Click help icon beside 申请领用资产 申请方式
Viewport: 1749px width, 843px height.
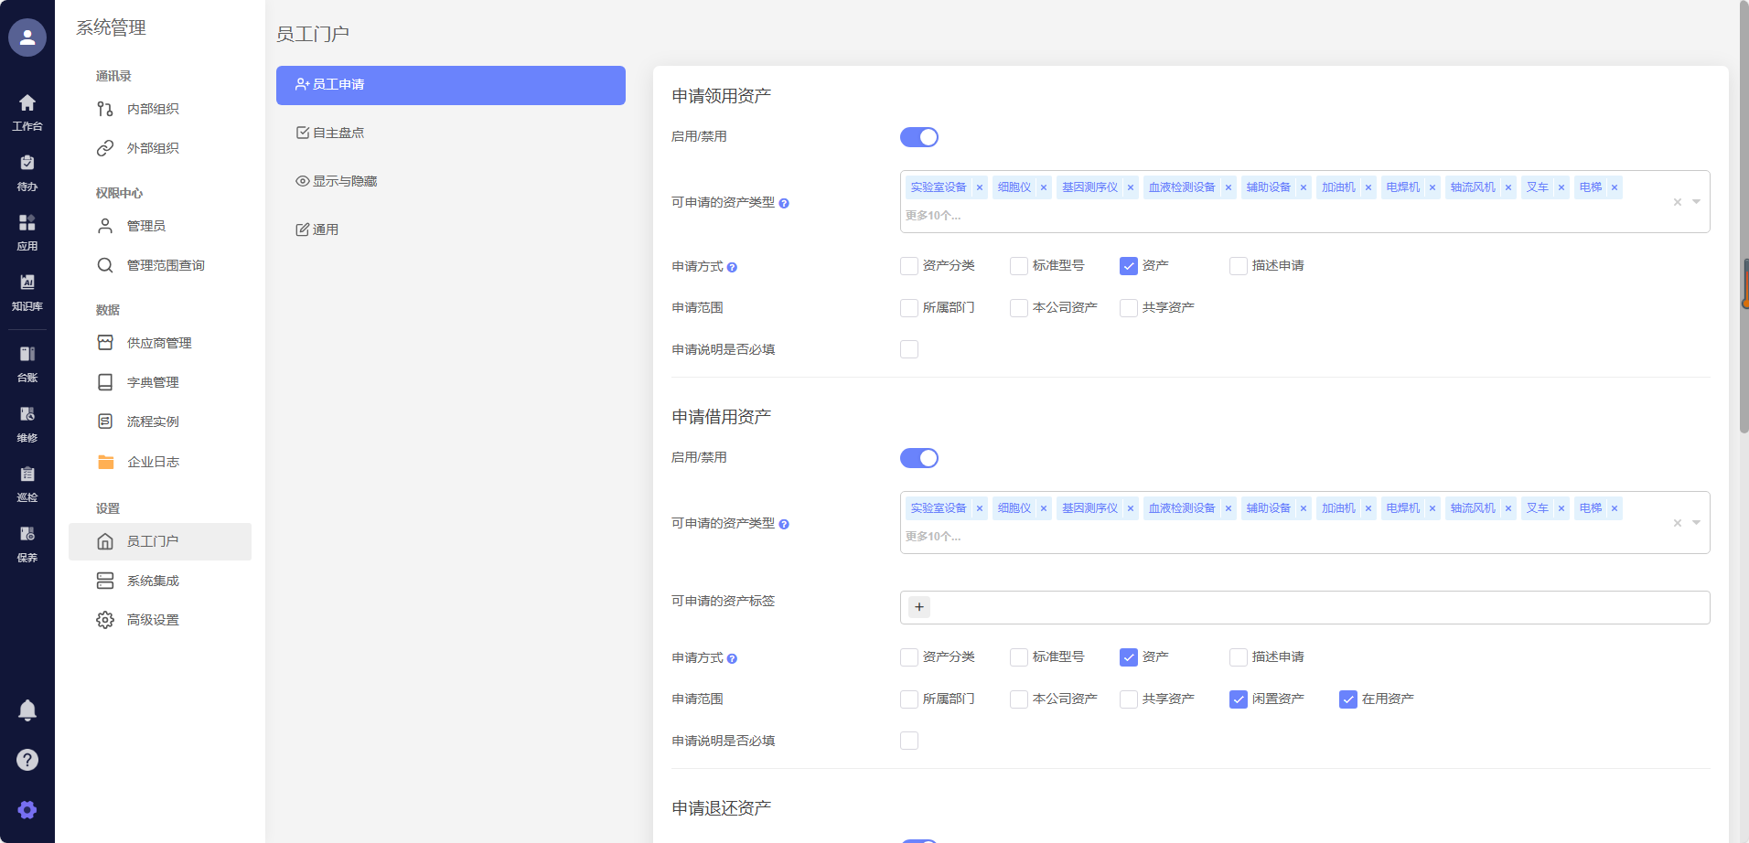pos(732,268)
